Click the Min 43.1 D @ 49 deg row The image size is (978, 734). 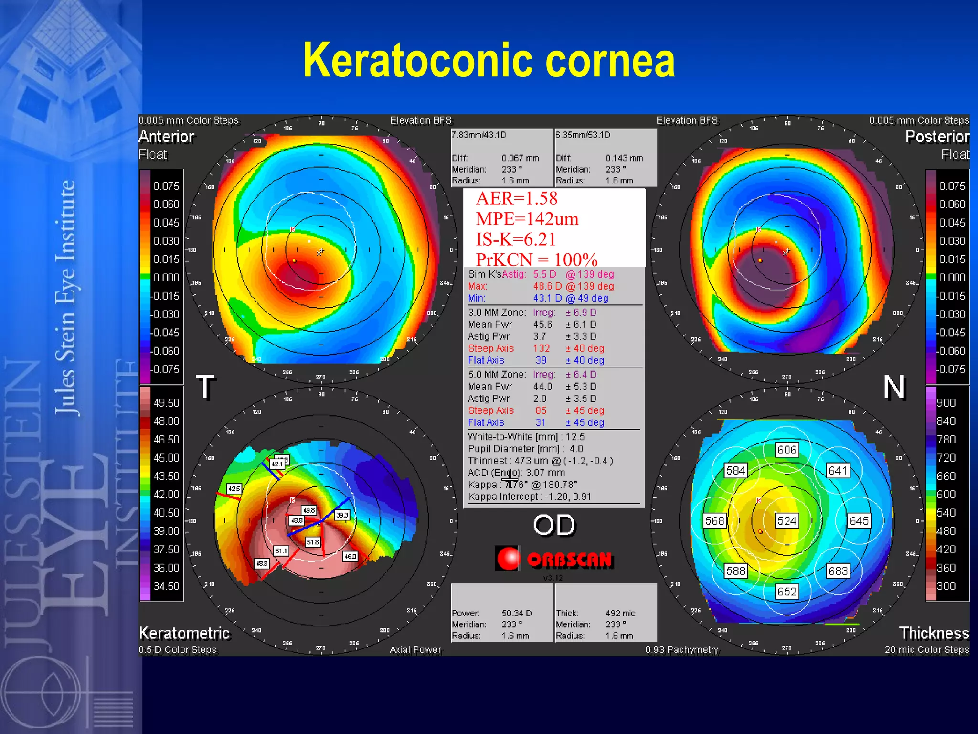pyautogui.click(x=538, y=298)
